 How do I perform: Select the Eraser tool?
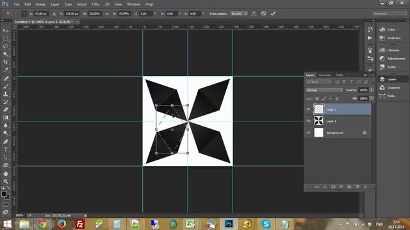6,109
